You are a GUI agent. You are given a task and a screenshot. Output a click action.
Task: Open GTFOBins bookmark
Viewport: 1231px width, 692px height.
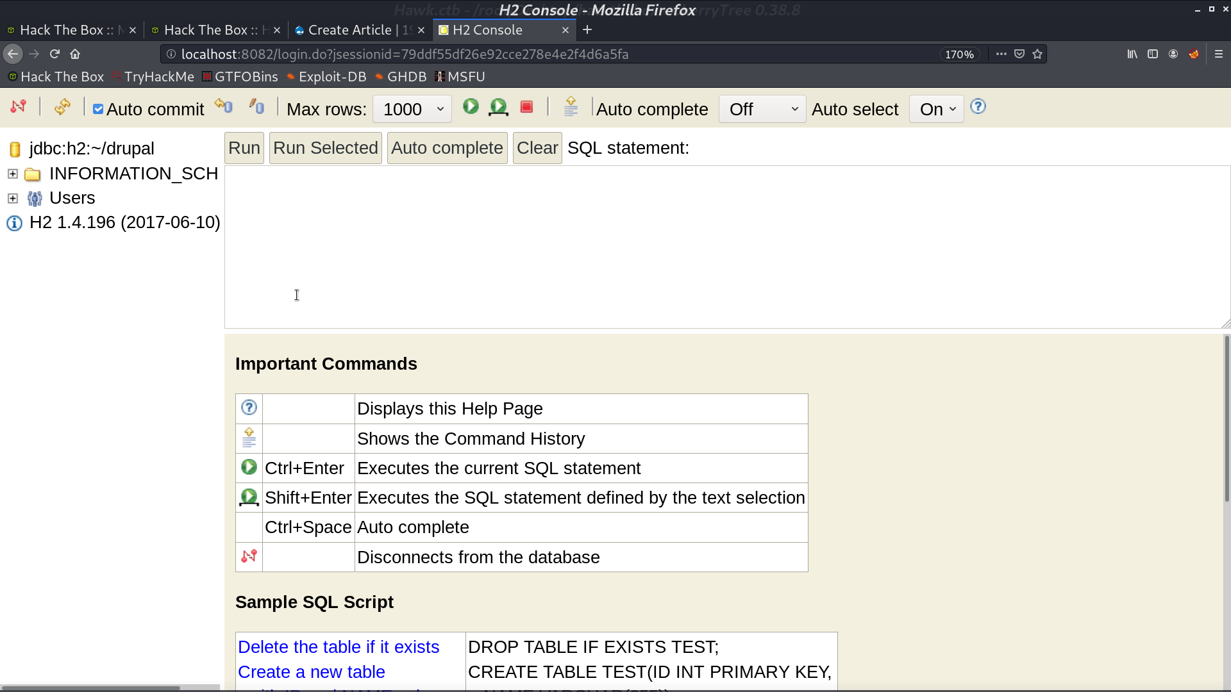click(x=240, y=77)
